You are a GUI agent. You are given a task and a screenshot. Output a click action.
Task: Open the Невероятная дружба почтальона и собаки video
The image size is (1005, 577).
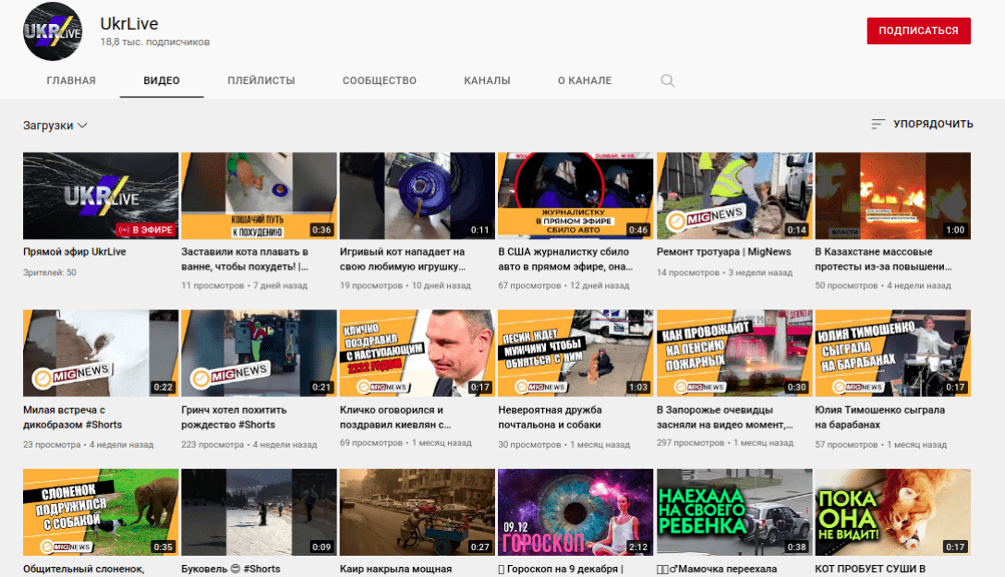(575, 353)
